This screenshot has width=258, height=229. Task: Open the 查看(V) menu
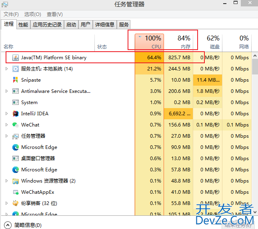[x=55, y=14]
